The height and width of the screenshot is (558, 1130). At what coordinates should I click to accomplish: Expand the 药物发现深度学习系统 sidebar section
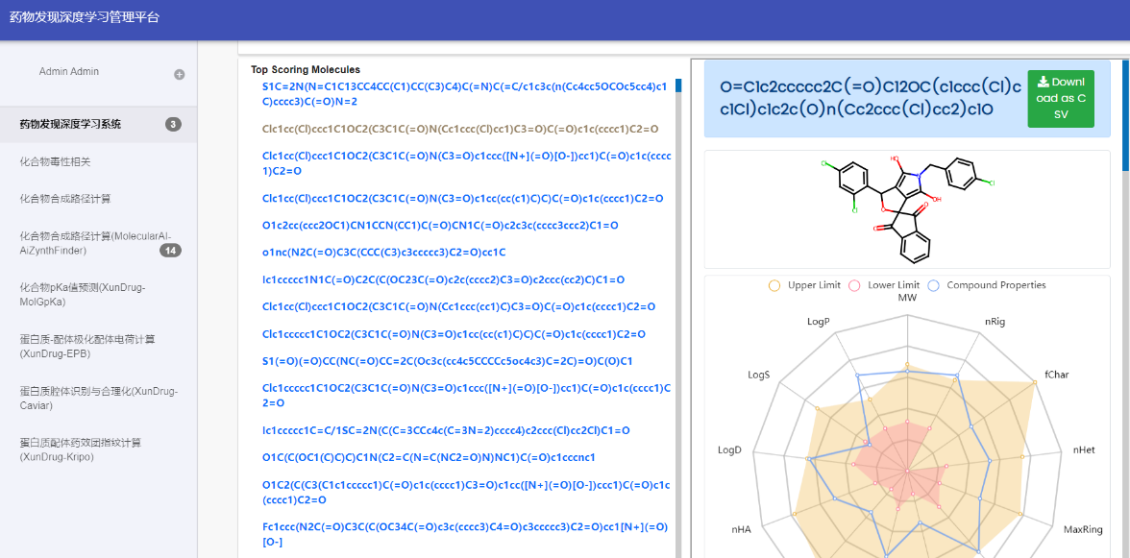coord(70,124)
